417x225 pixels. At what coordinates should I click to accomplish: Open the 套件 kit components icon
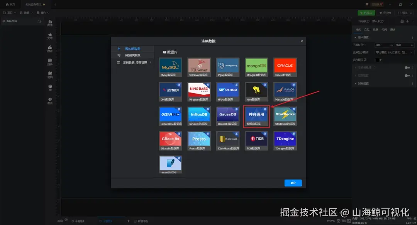tap(50, 101)
